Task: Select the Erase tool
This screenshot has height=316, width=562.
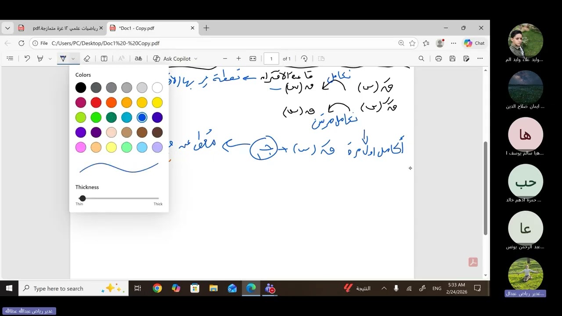Action: coord(87,58)
